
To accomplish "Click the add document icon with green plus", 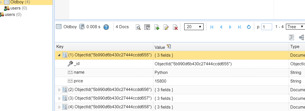I will tap(157, 27).
